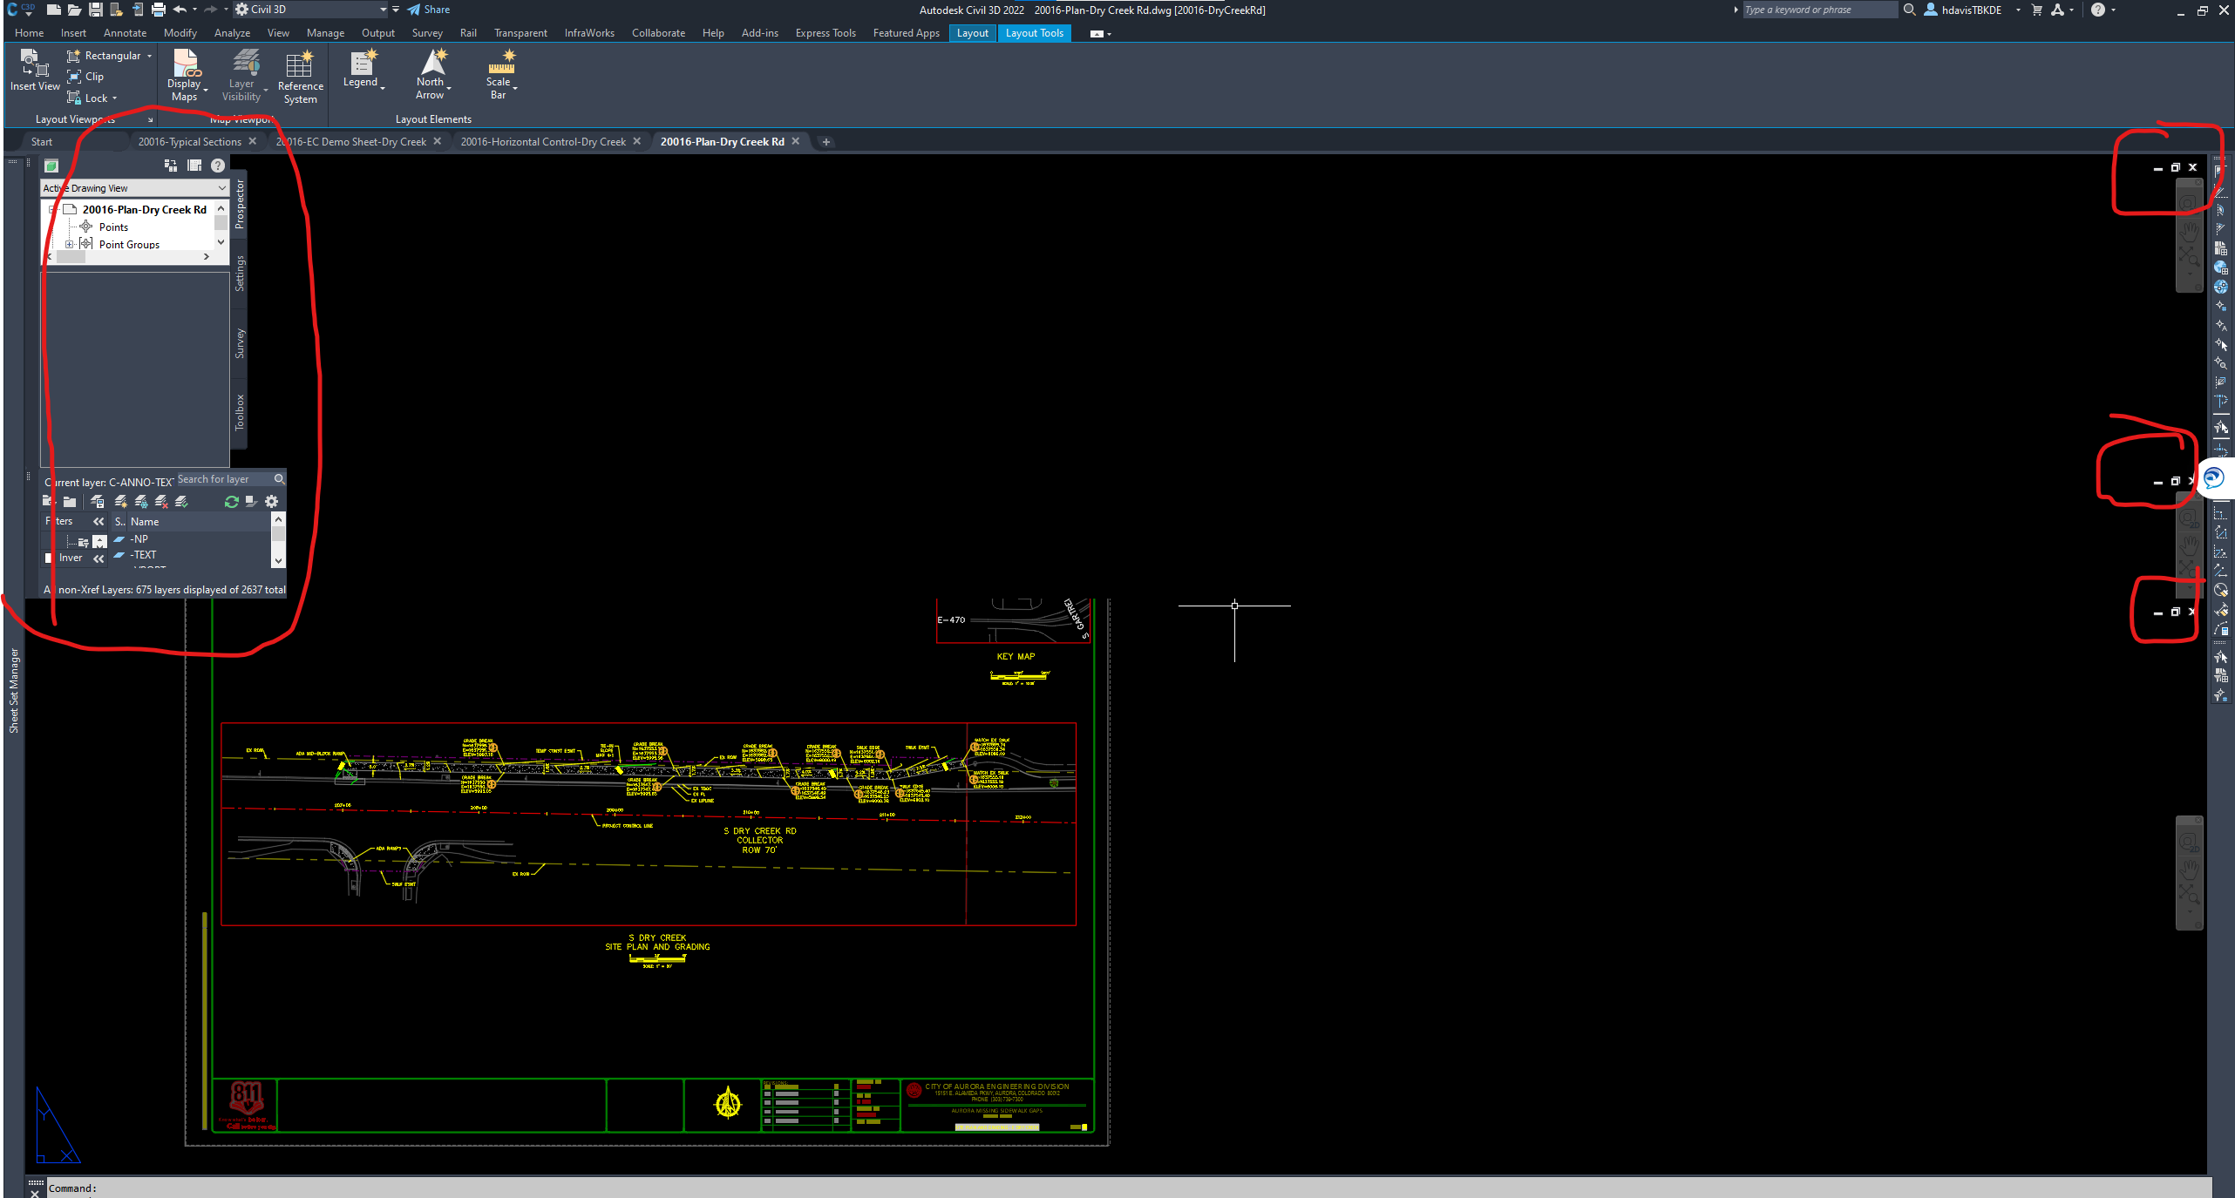2235x1198 pixels.
Task: Open Layer Properties Manager settings gear
Action: click(271, 502)
